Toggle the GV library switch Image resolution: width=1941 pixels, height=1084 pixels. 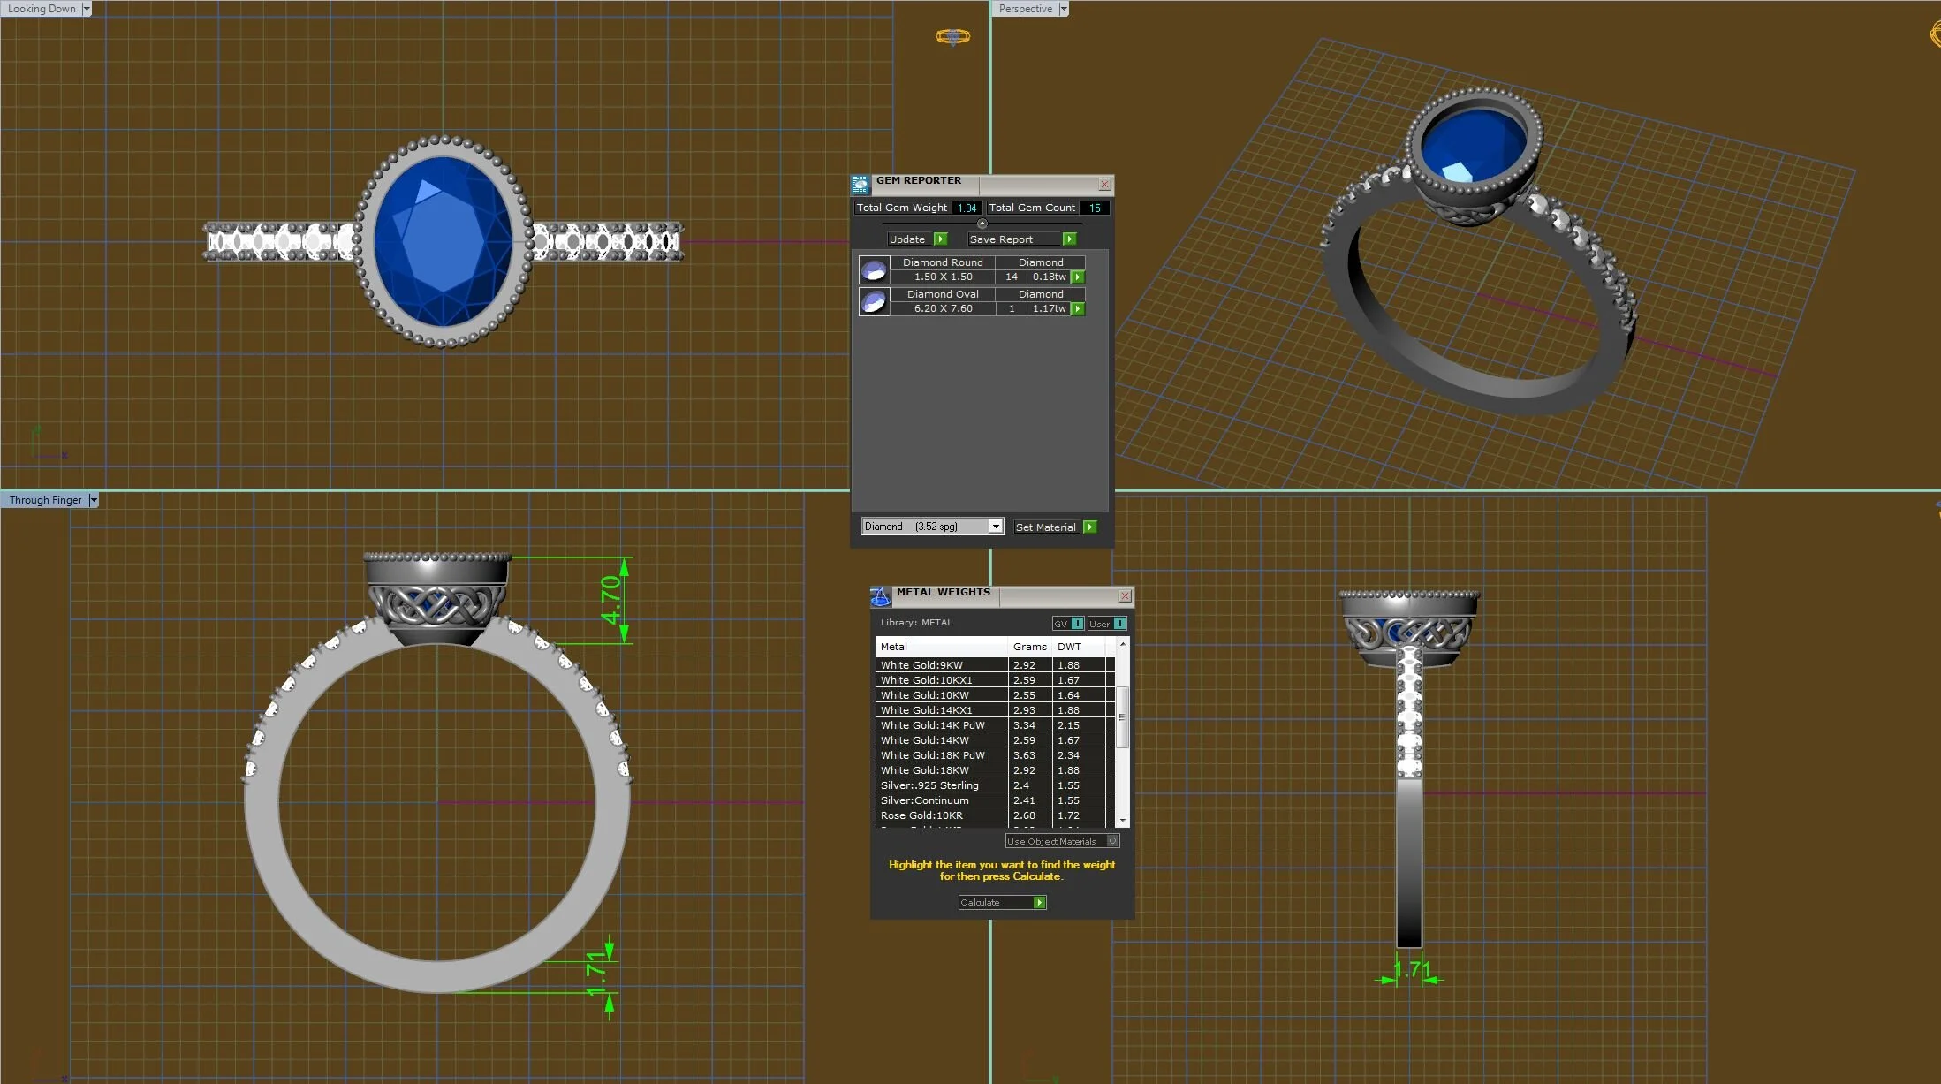1077,624
